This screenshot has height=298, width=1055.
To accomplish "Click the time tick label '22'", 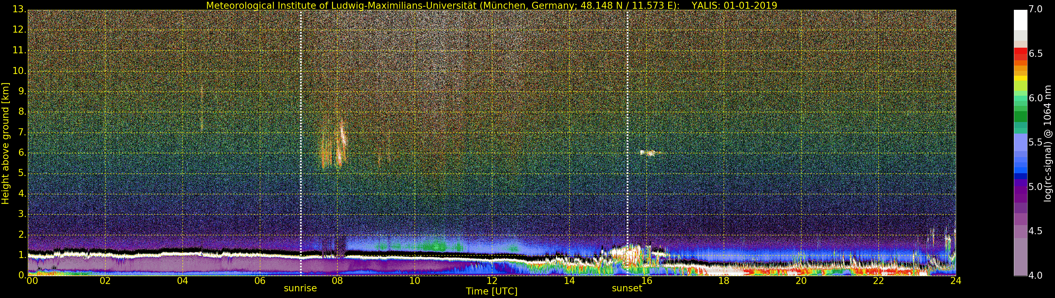I will click(878, 281).
